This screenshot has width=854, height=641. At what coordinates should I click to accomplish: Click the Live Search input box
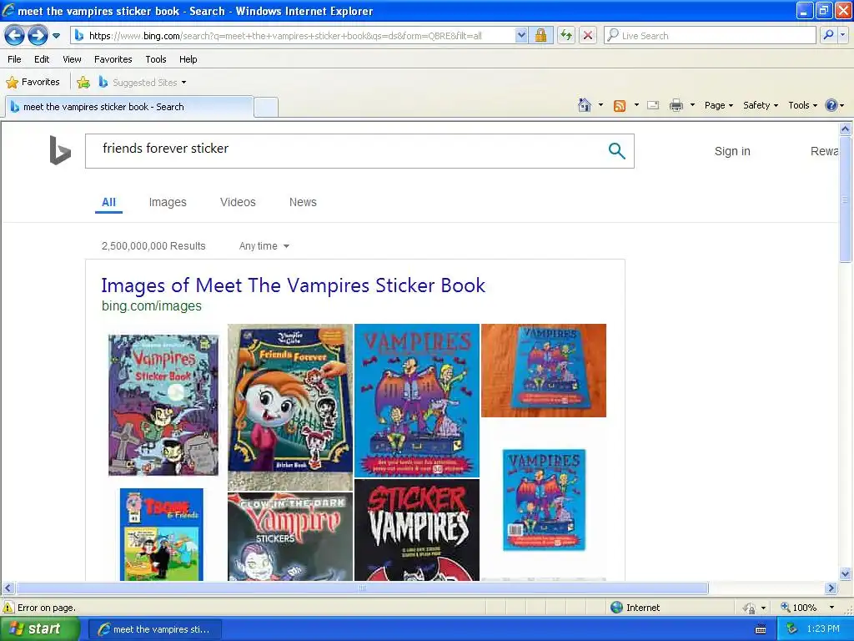coord(711,36)
